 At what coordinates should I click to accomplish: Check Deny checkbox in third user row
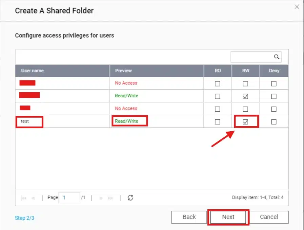pyautogui.click(x=274, y=109)
